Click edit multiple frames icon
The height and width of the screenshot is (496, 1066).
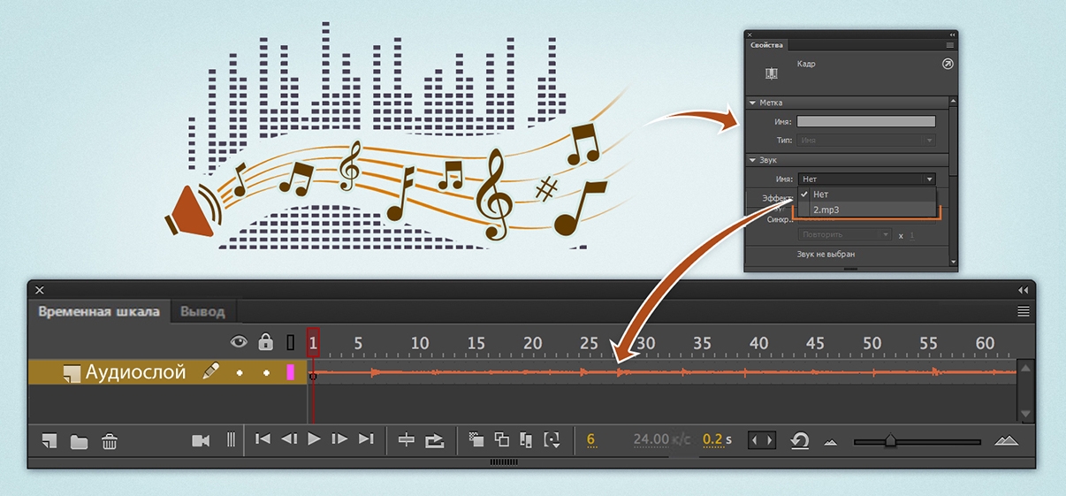click(x=527, y=439)
